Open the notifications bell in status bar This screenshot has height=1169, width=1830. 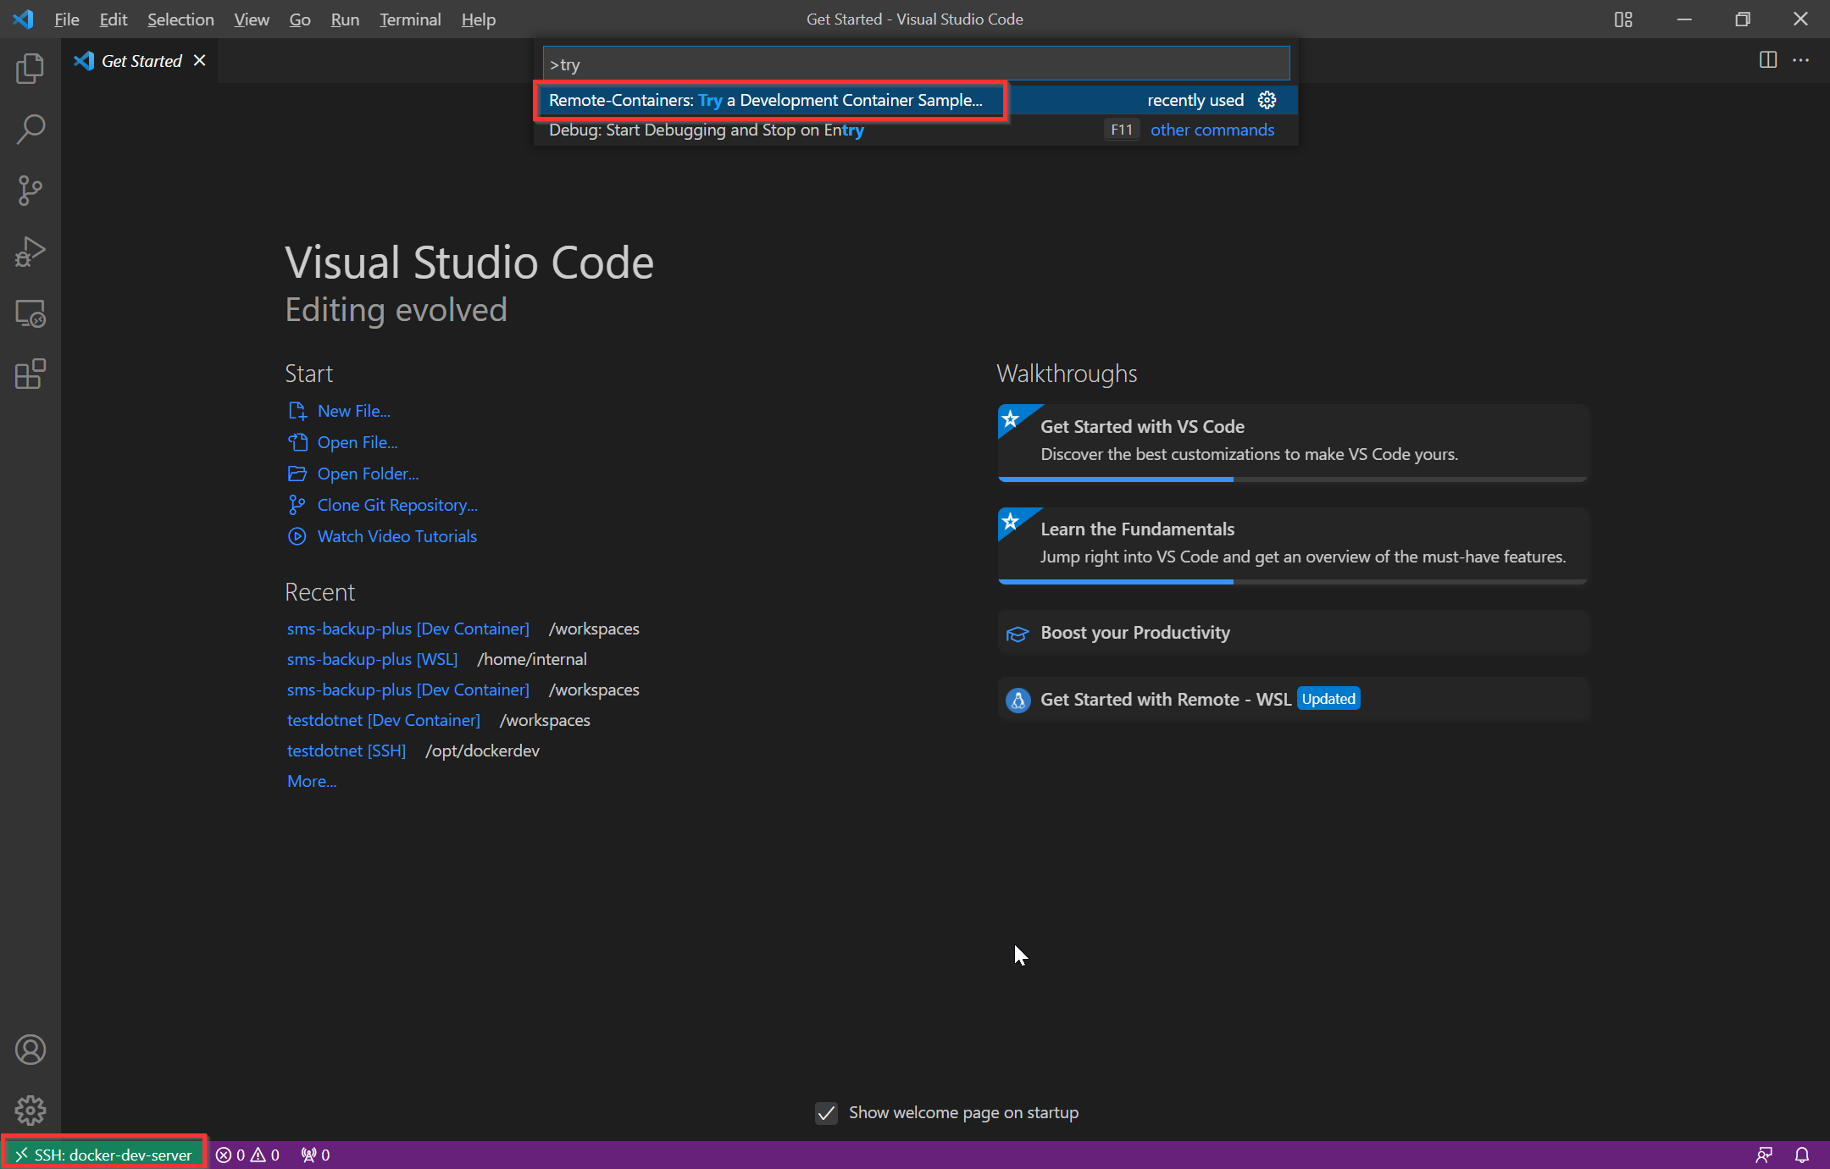(1803, 1154)
